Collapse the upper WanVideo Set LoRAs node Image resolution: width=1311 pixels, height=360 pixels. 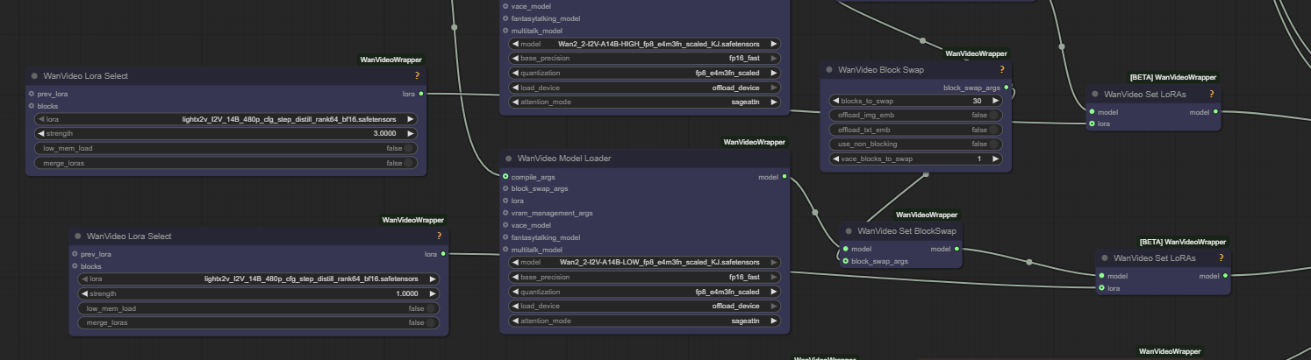coord(1095,94)
